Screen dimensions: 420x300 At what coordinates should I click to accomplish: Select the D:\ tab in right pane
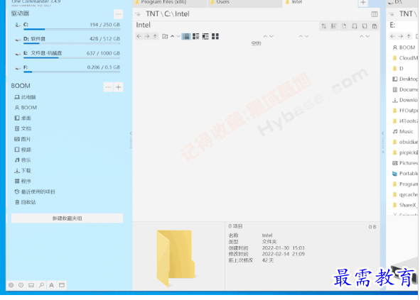(x=402, y=2)
